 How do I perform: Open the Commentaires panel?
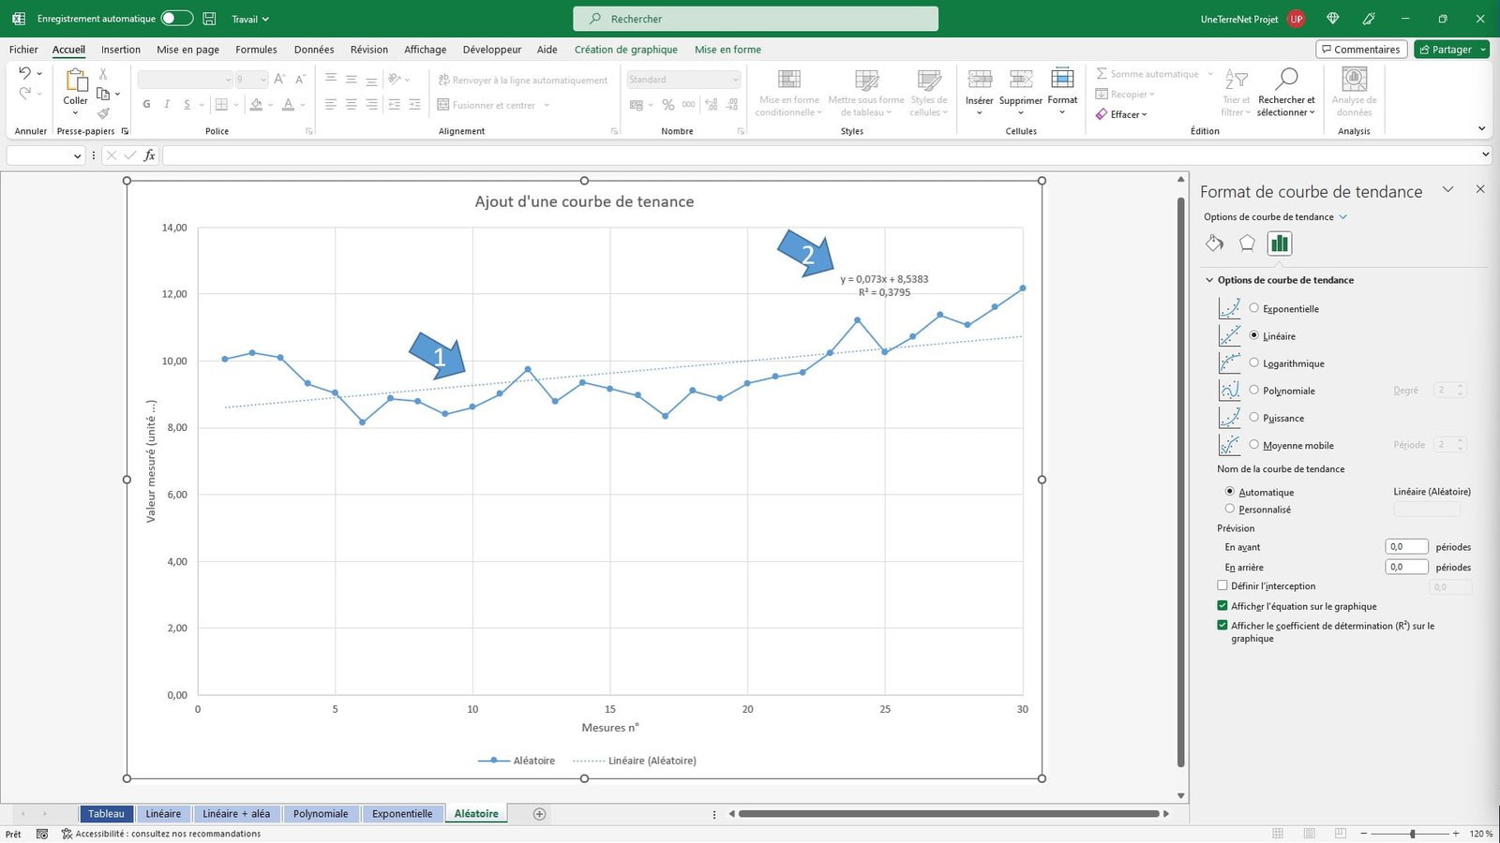click(1360, 49)
